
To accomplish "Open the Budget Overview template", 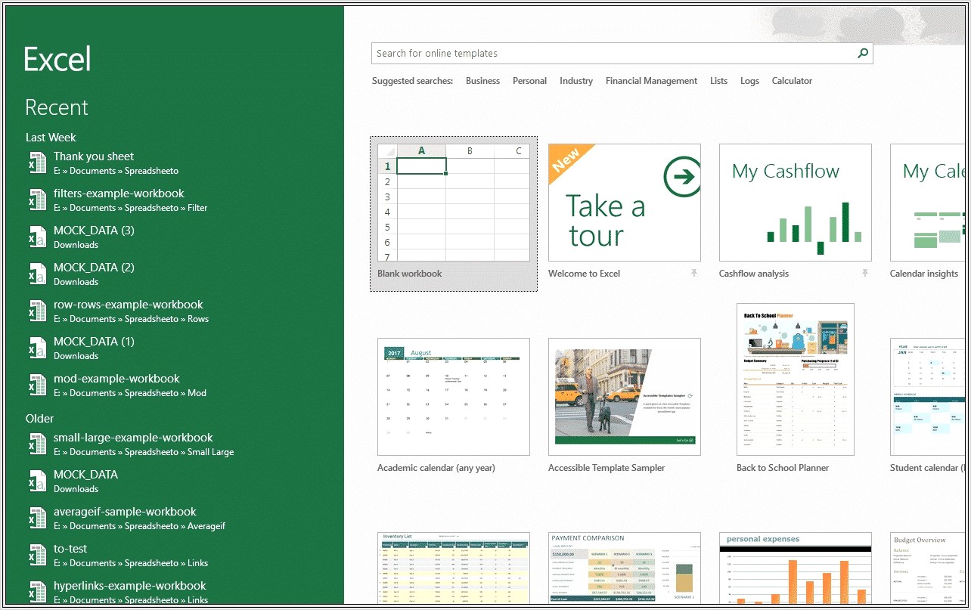I will (x=927, y=568).
